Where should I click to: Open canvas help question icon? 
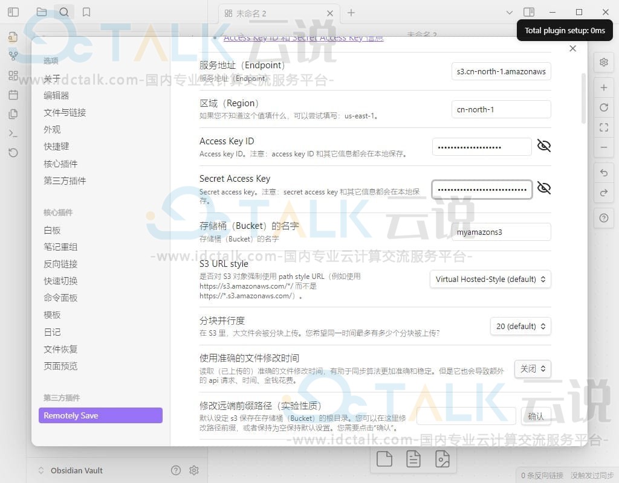(604, 218)
